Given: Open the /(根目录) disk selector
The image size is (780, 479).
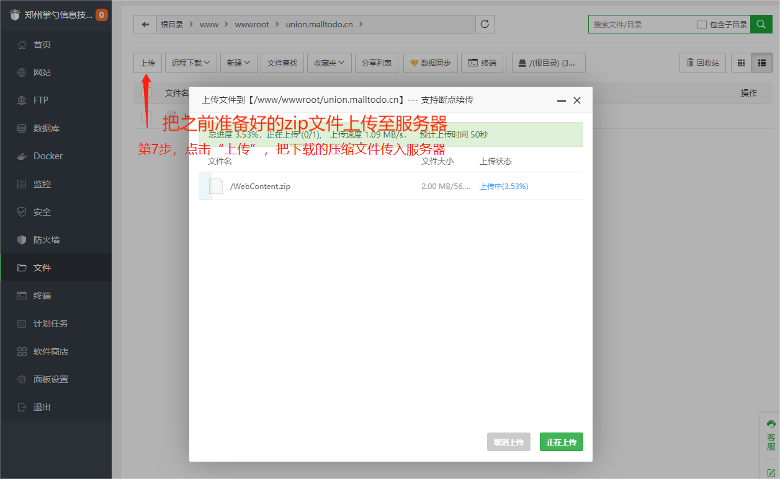Looking at the screenshot, I should (x=549, y=63).
